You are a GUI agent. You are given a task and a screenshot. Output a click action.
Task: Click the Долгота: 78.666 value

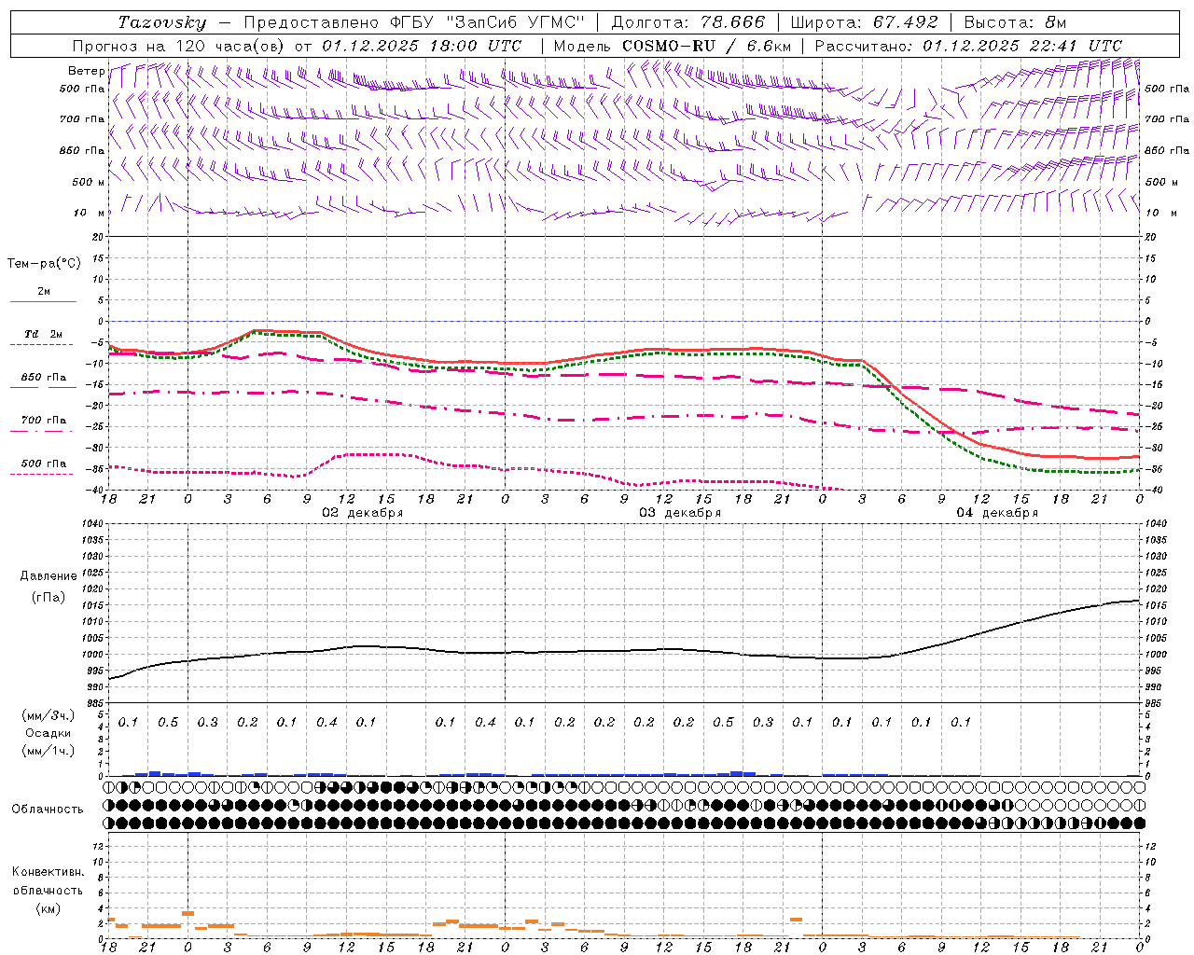click(x=687, y=22)
